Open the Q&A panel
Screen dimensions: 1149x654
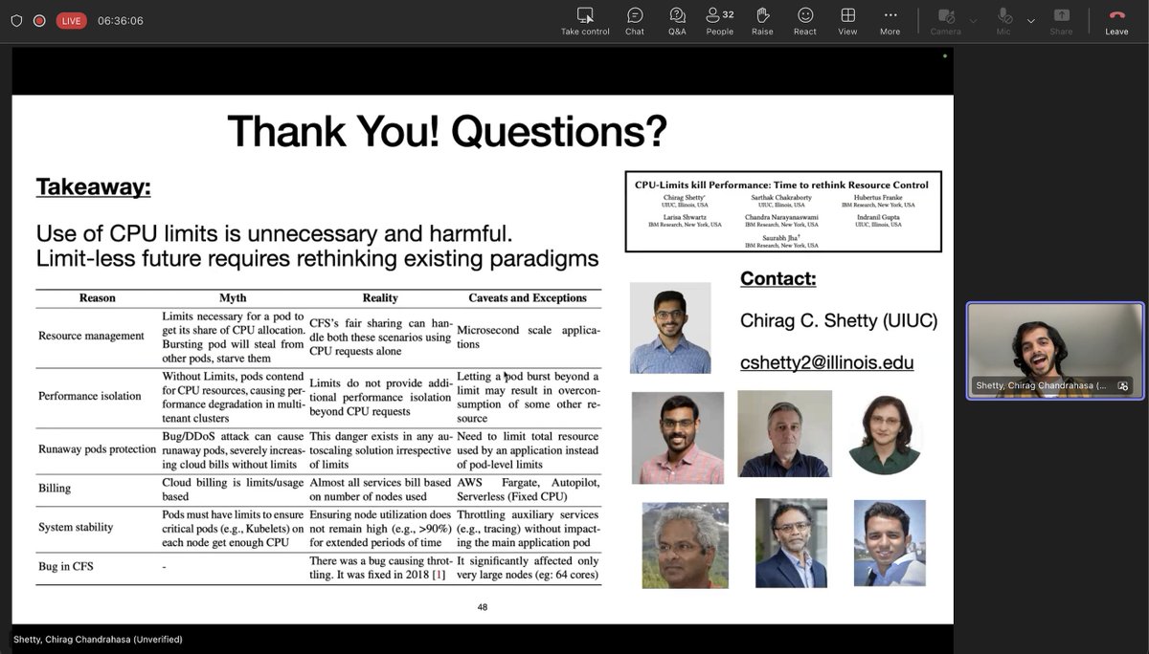677,21
